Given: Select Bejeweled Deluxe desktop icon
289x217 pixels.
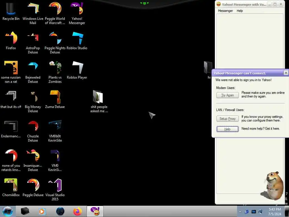Looking at the screenshot, I should pos(33,72).
